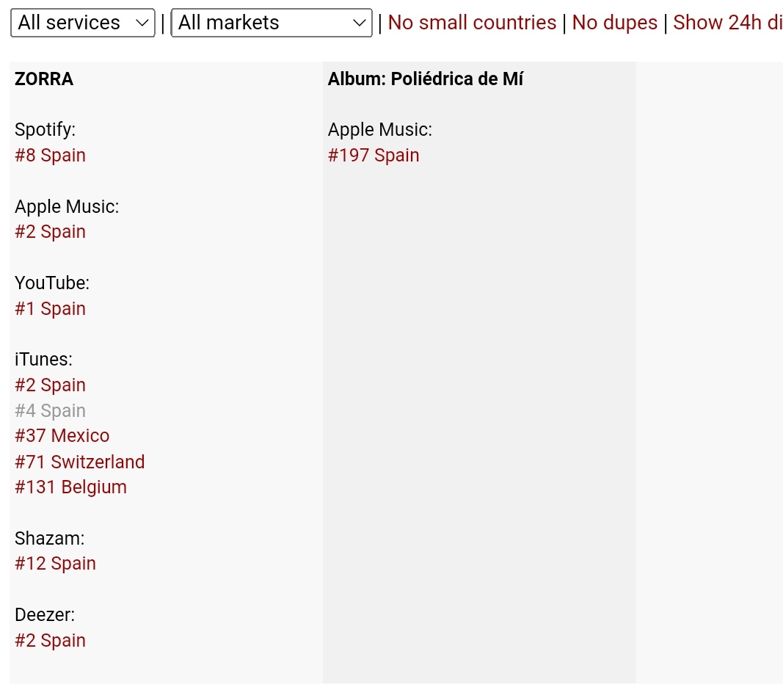The height and width of the screenshot is (690, 783).
Task: Select the Album: Poliédrica de Mí heading
Action: pos(426,79)
